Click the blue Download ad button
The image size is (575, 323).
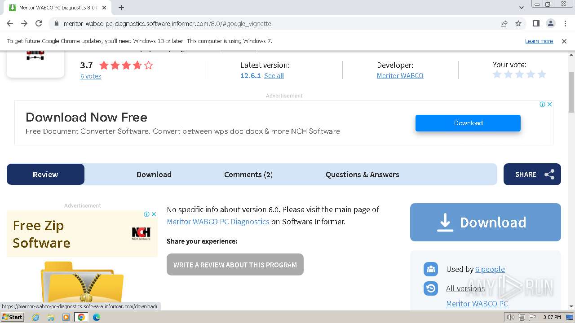click(468, 123)
